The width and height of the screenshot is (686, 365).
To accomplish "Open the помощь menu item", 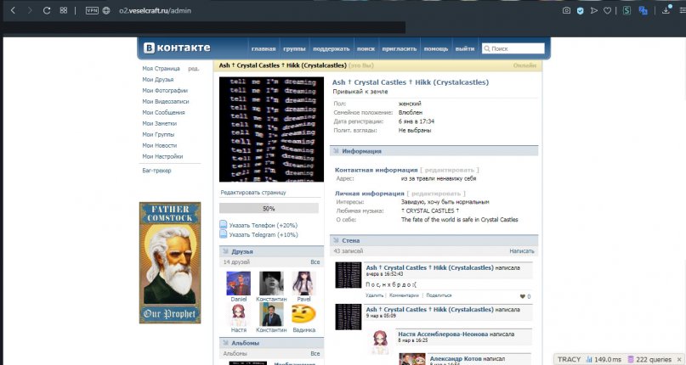I will [436, 49].
